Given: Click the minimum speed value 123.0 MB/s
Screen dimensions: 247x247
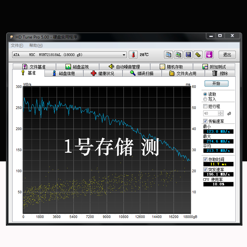Looking at the screenshot, I should pos(218,131).
